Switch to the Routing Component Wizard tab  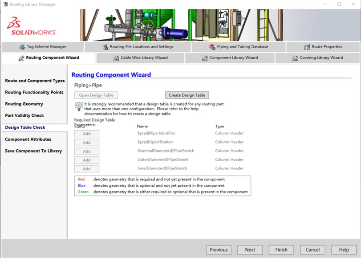[x=49, y=58]
